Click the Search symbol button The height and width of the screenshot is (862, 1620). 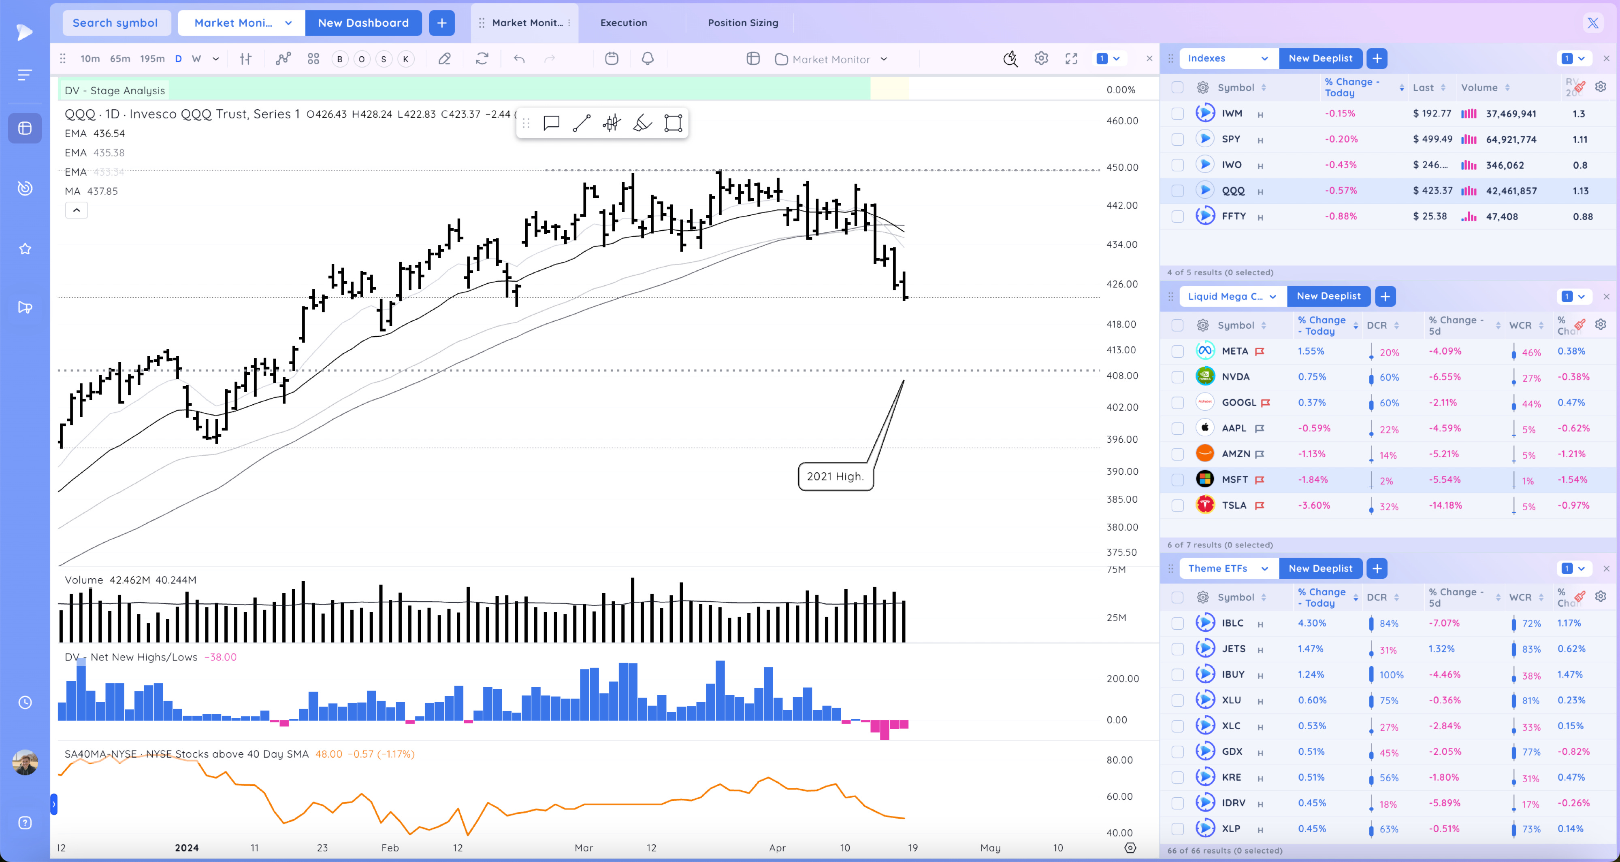coord(116,23)
